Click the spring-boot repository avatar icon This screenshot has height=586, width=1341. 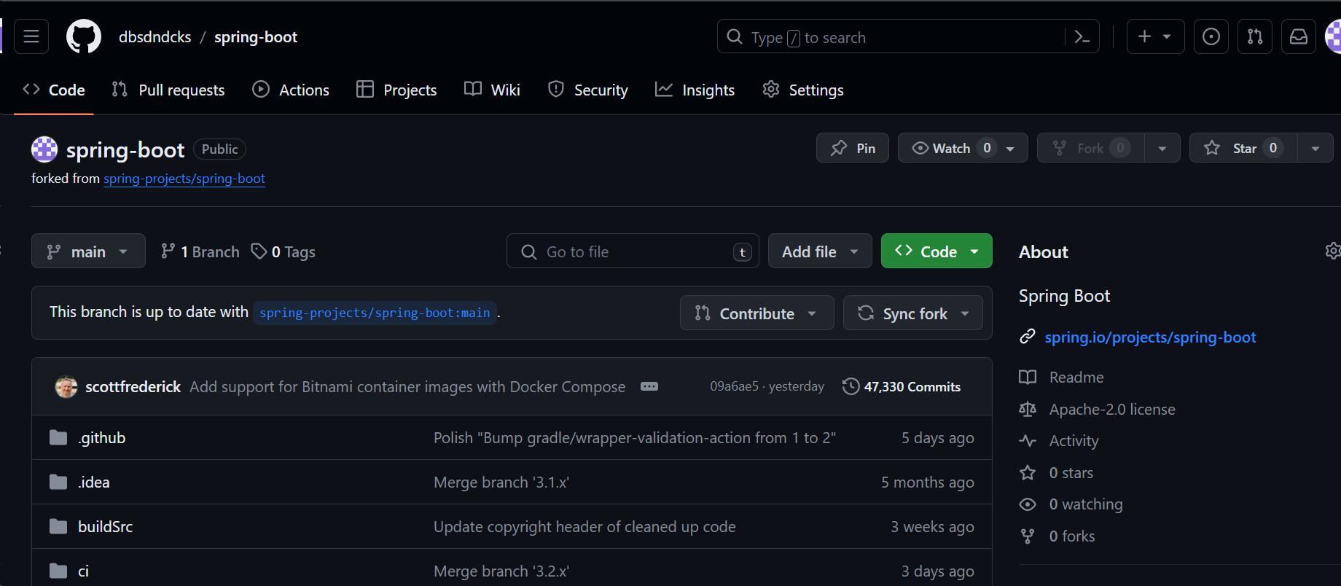tap(44, 149)
